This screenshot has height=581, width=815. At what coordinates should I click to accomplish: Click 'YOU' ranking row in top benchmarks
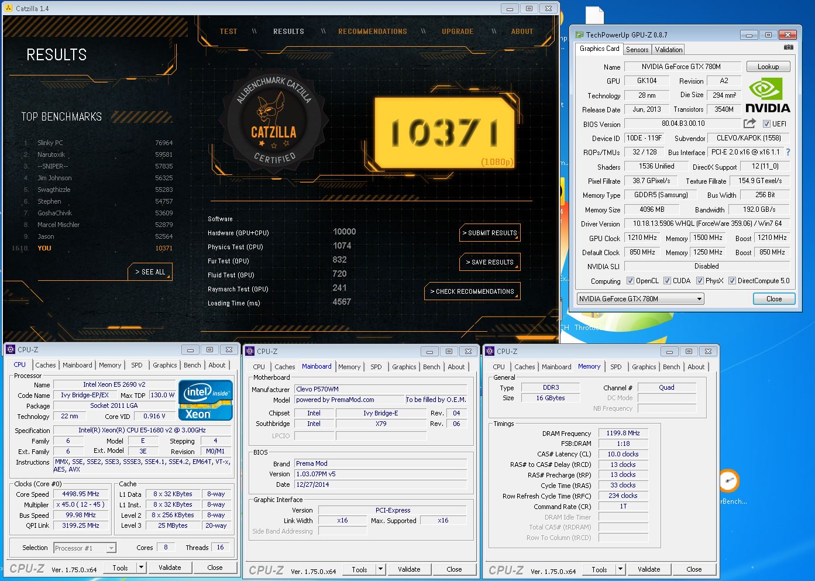coord(92,248)
